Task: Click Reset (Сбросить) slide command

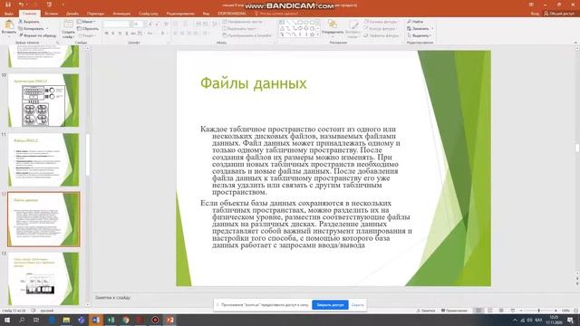Action: coord(88,28)
